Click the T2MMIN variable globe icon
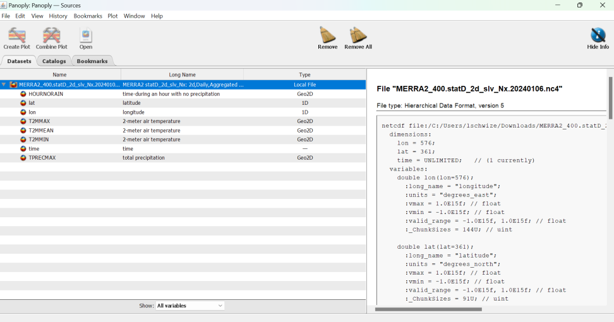The width and height of the screenshot is (614, 322). (x=23, y=140)
